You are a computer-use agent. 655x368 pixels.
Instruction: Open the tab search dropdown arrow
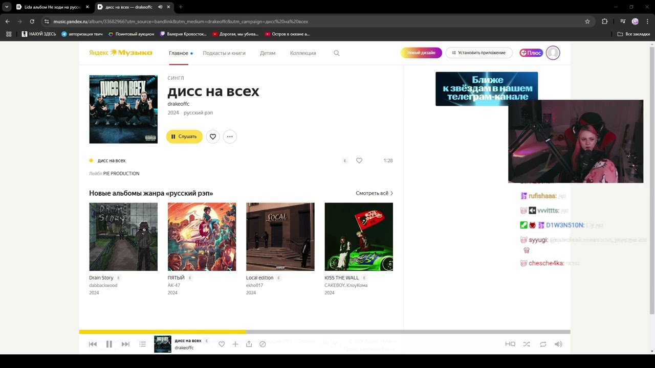pyautogui.click(x=7, y=7)
